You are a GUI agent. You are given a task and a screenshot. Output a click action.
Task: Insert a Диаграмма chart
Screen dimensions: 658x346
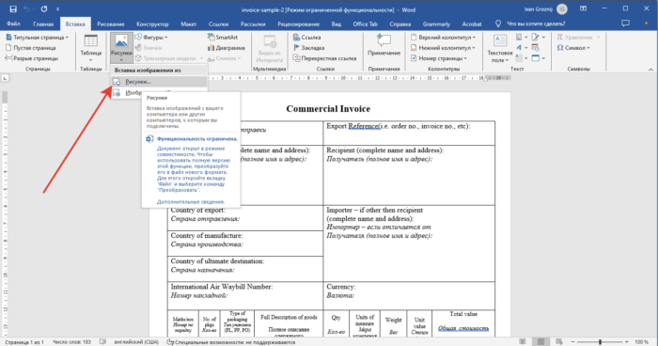(x=211, y=48)
